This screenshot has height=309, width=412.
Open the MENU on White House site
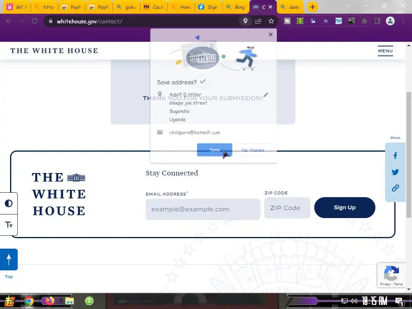[x=385, y=51]
